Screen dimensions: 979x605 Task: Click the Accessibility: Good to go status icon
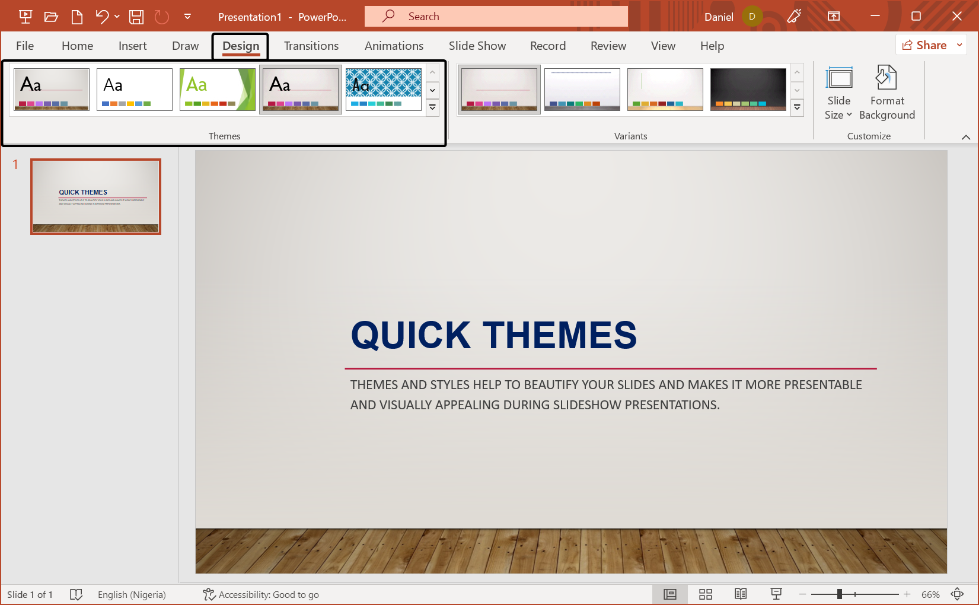click(261, 594)
